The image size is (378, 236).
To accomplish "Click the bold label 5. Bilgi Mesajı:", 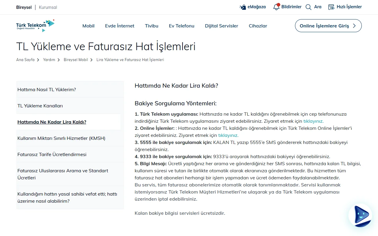I will click(151, 163).
